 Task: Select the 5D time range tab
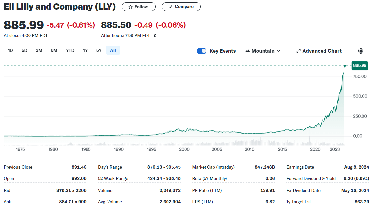click(24, 50)
